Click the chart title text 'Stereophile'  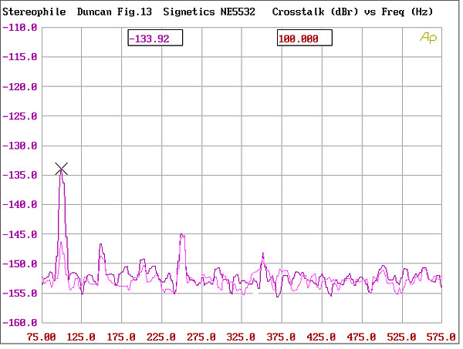[x=34, y=12]
